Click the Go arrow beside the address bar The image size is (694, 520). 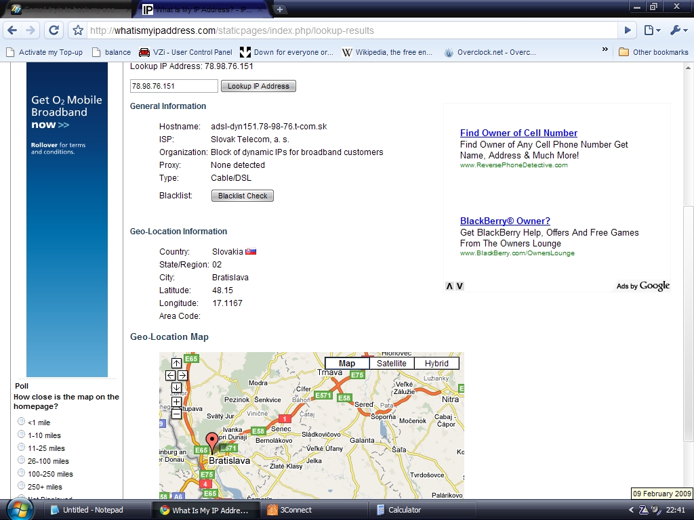point(628,30)
